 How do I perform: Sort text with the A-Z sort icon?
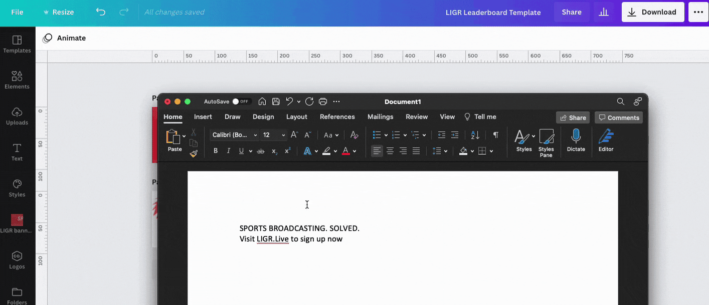(x=475, y=135)
